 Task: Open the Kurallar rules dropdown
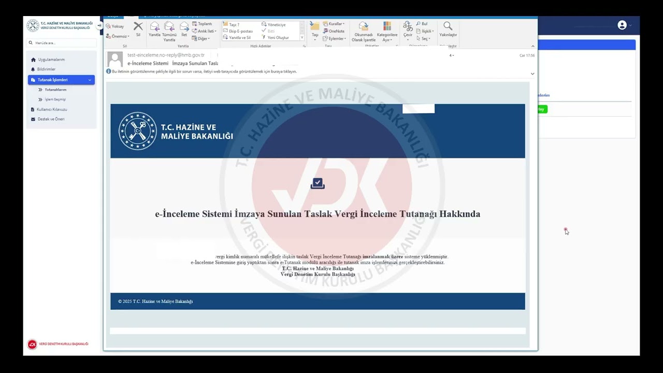click(334, 24)
